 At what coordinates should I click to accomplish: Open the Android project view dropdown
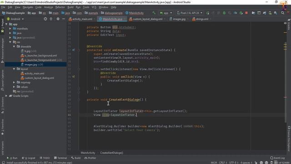pos(15,19)
